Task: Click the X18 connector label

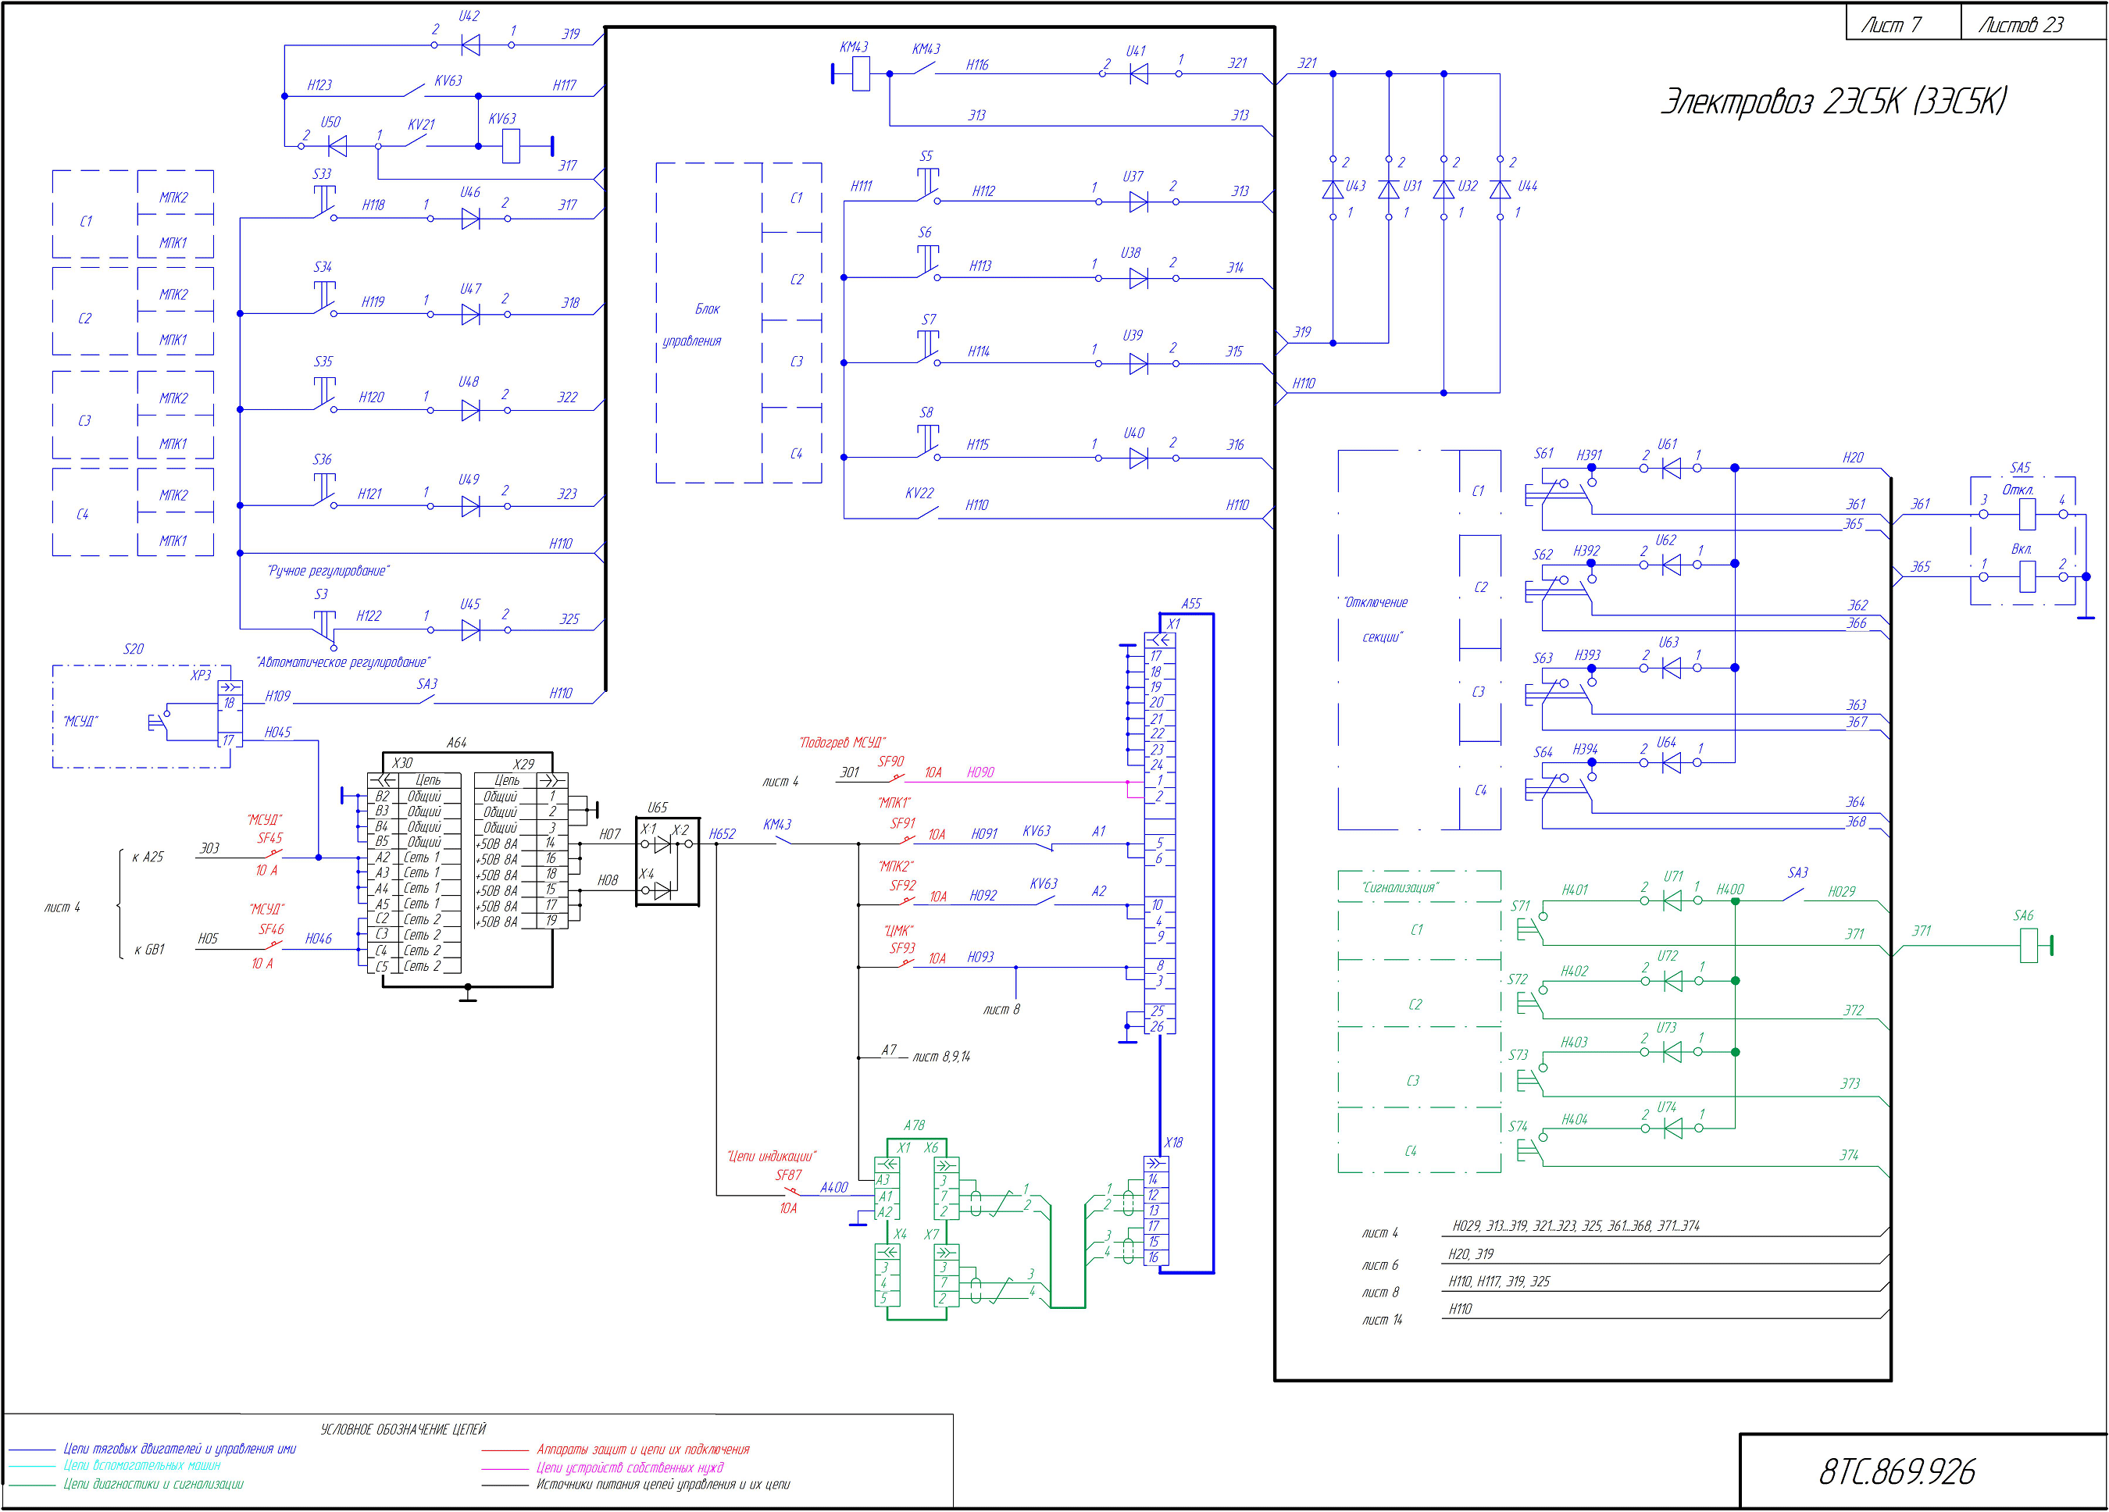Action: click(x=1173, y=1142)
